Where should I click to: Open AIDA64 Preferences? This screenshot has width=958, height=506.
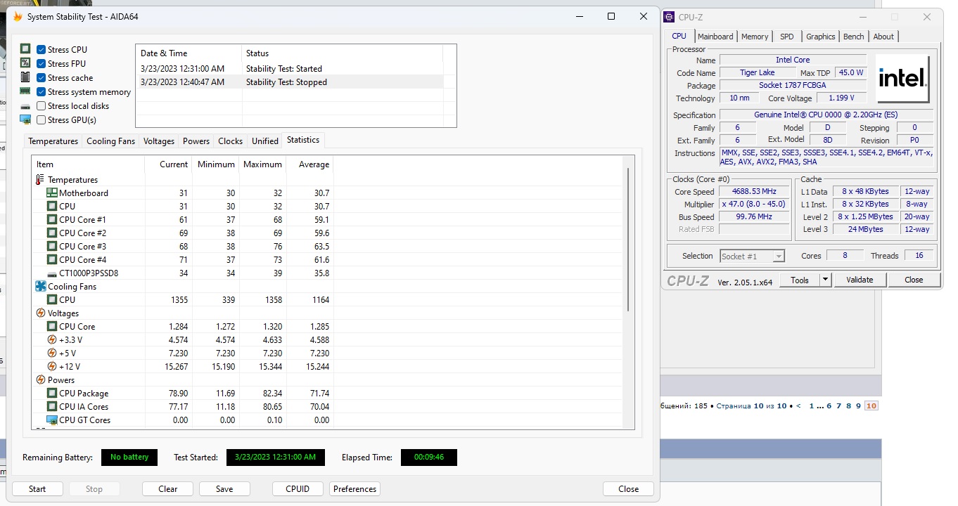click(x=355, y=489)
